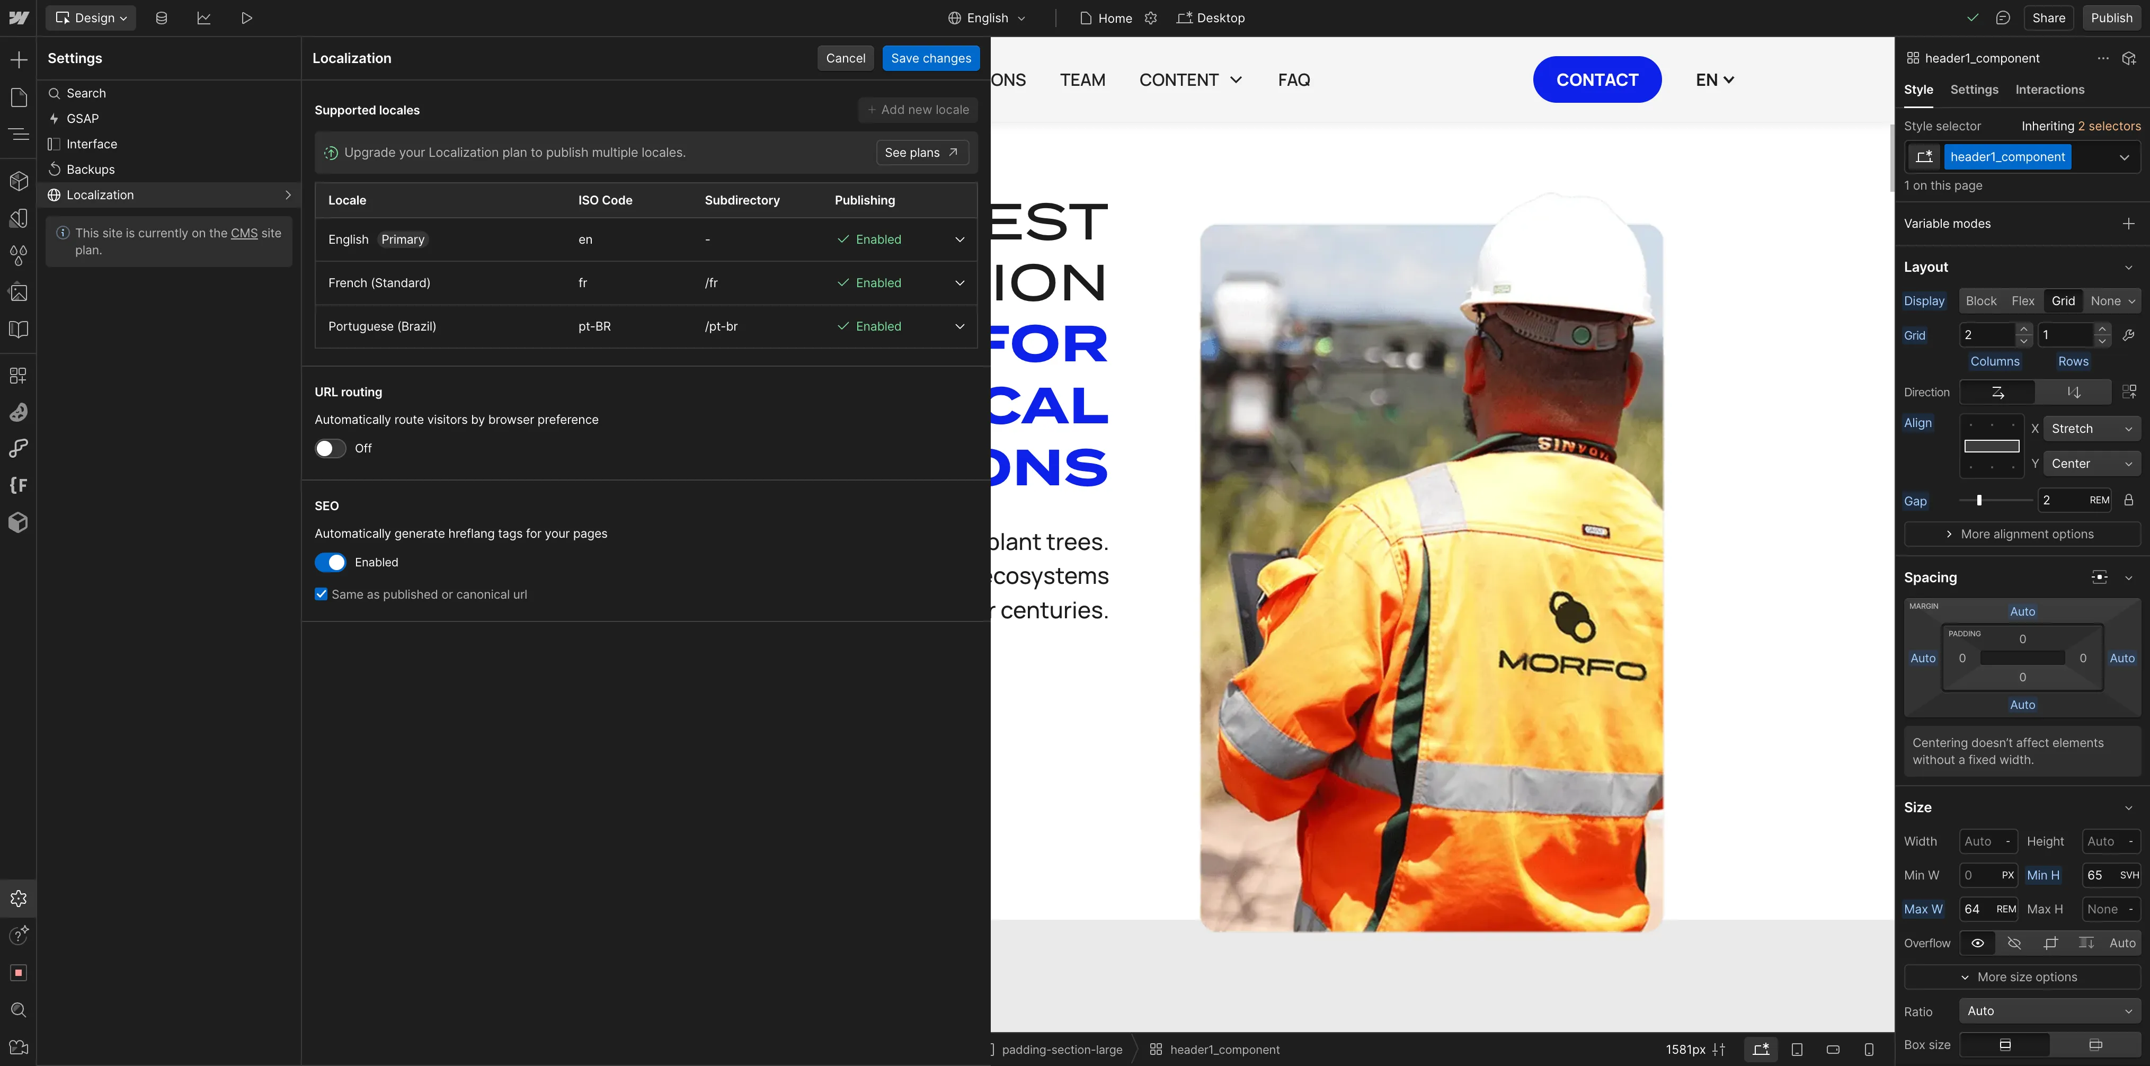Open Home page settings gear icon
Viewport: 2150px width, 1066px height.
[1151, 17]
